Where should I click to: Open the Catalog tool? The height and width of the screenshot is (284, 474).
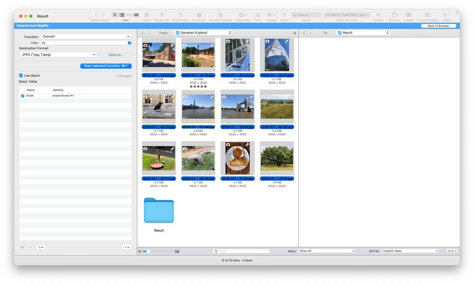[x=270, y=15]
